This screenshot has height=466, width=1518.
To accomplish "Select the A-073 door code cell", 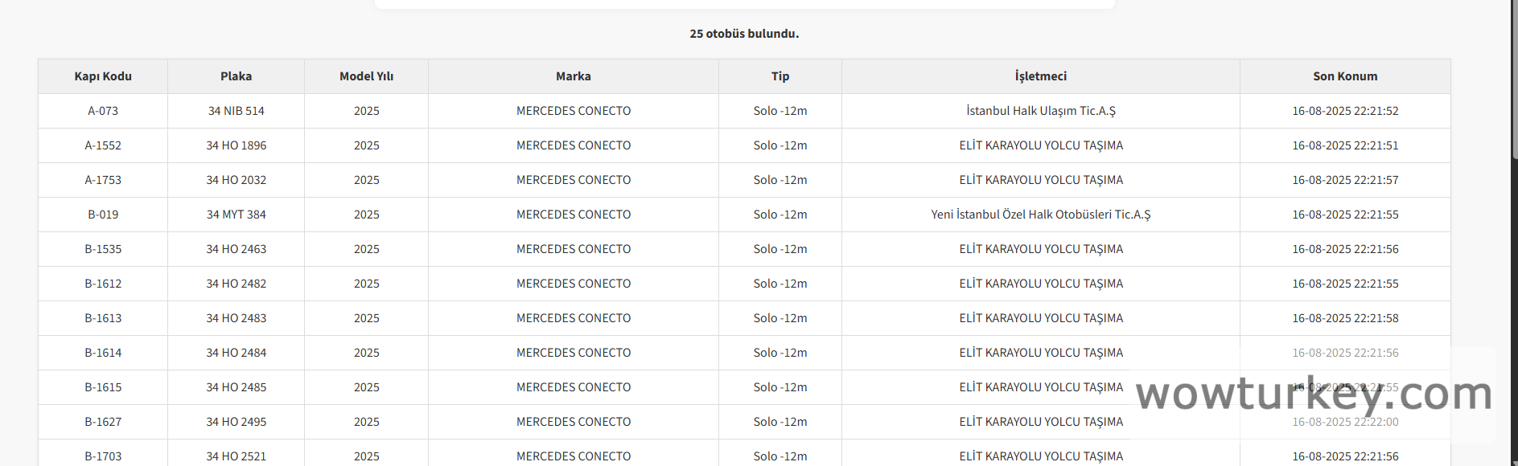I will coord(103,111).
